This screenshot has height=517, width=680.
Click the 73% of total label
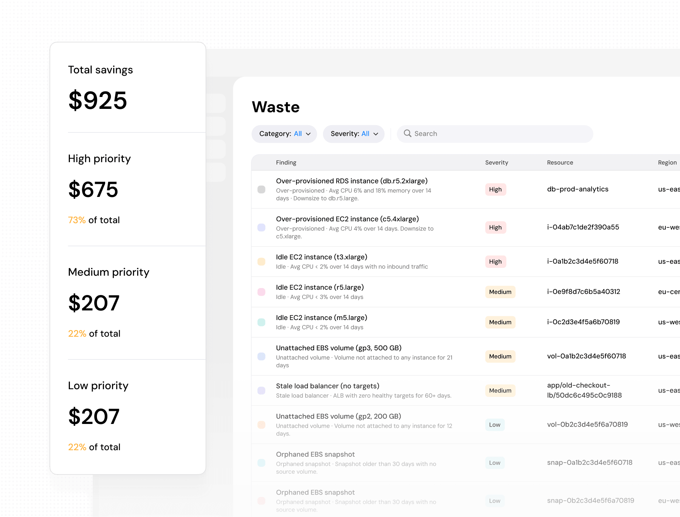pyautogui.click(x=94, y=220)
